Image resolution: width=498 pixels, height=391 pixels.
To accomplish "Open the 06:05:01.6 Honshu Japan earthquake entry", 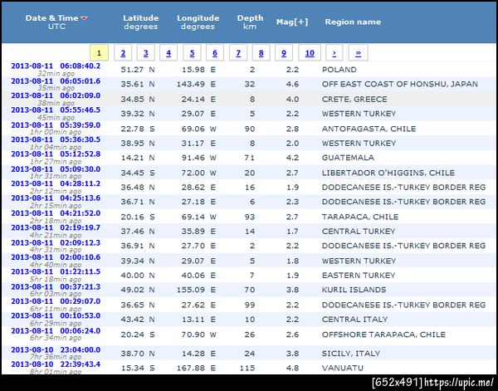I will tap(56, 81).
